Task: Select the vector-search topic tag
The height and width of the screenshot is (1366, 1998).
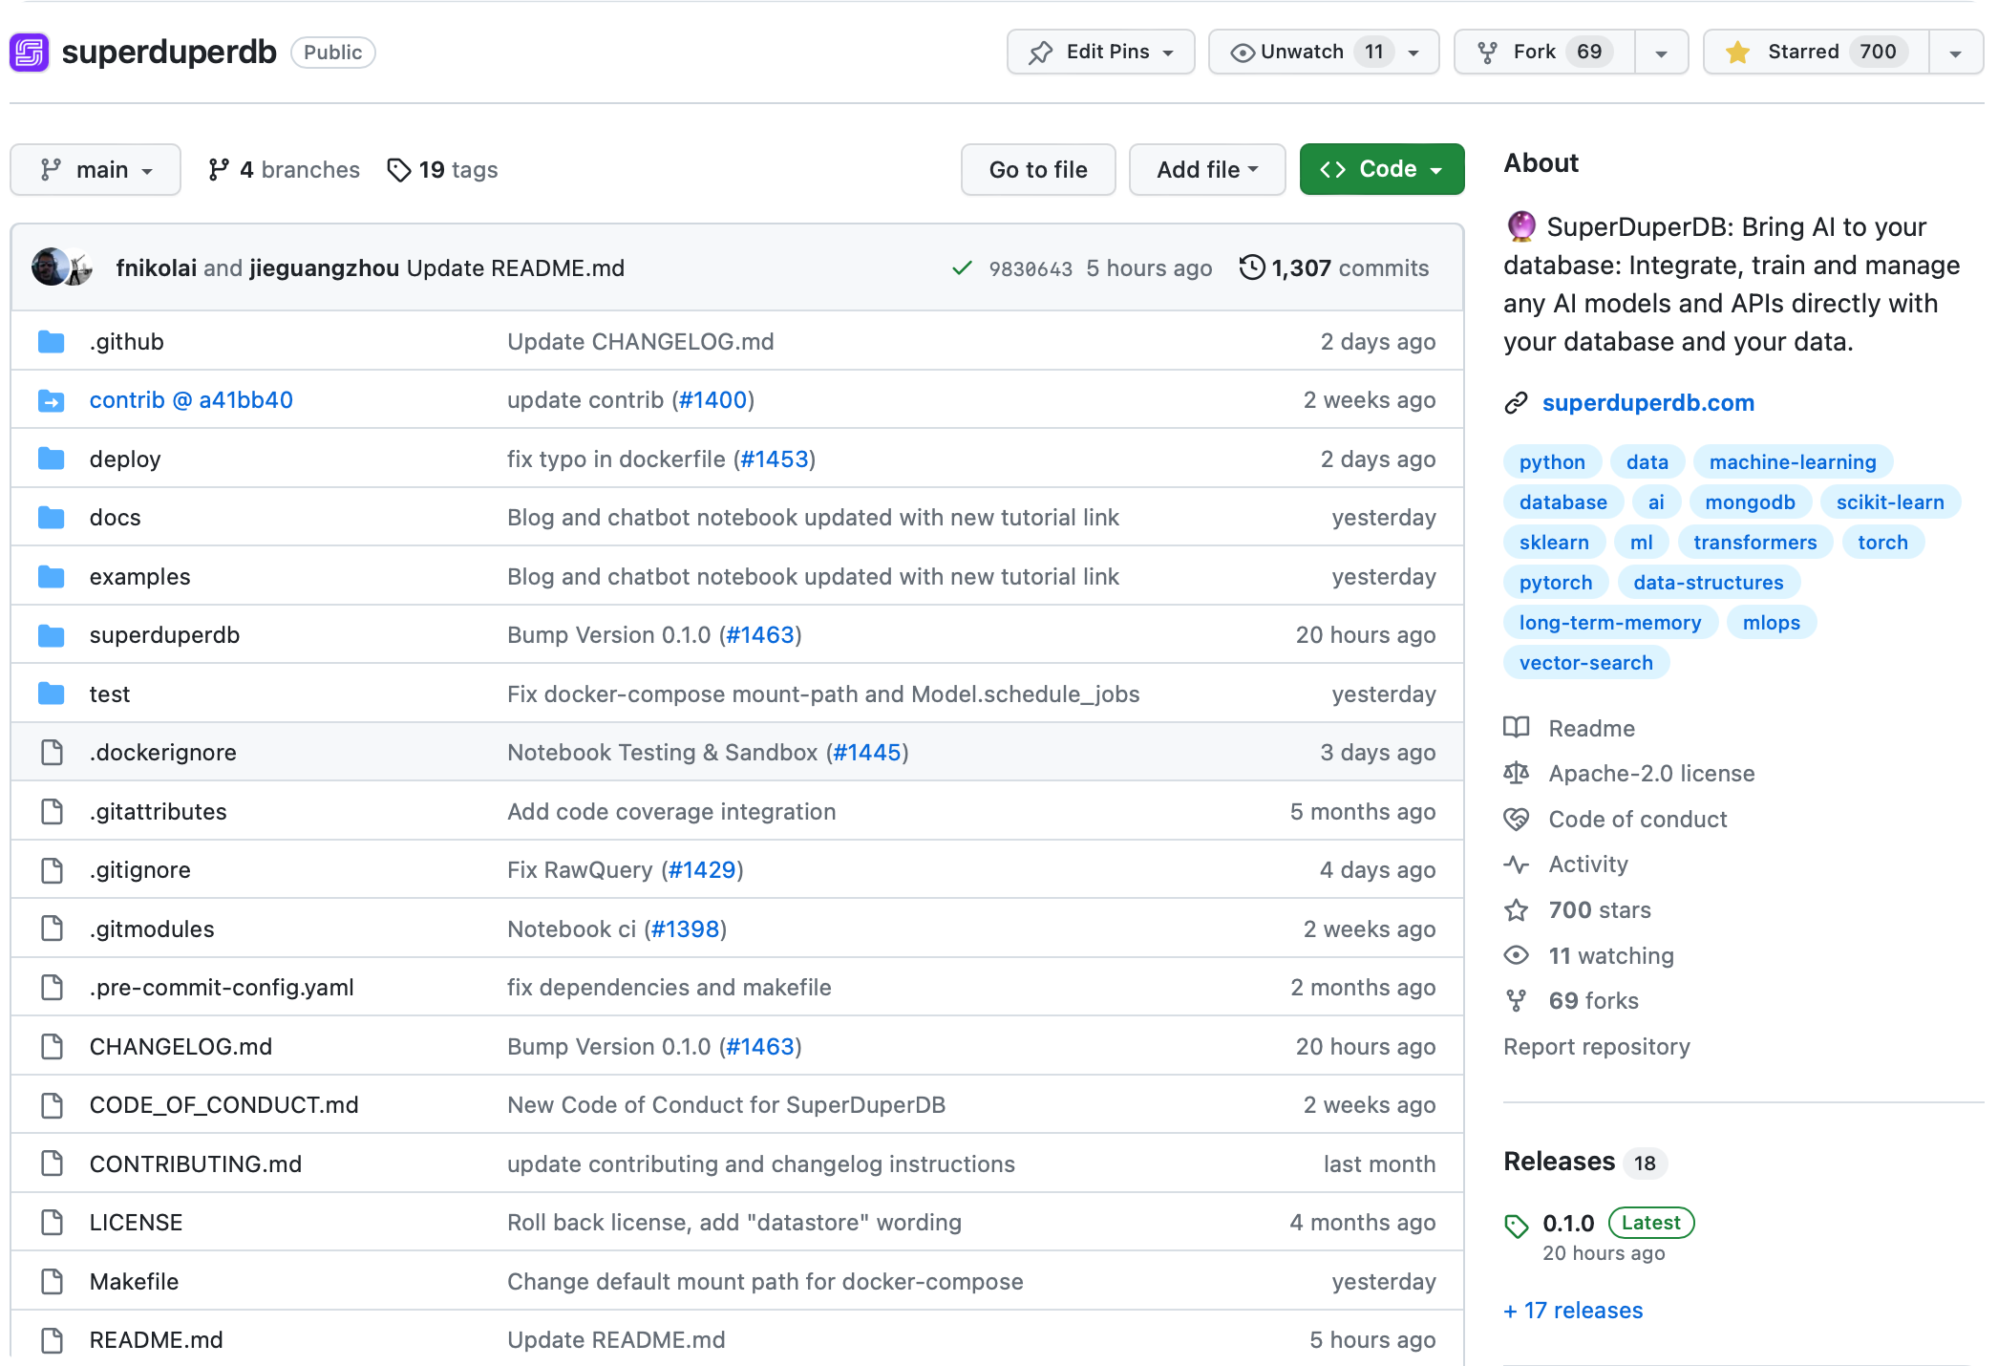Action: (1585, 663)
